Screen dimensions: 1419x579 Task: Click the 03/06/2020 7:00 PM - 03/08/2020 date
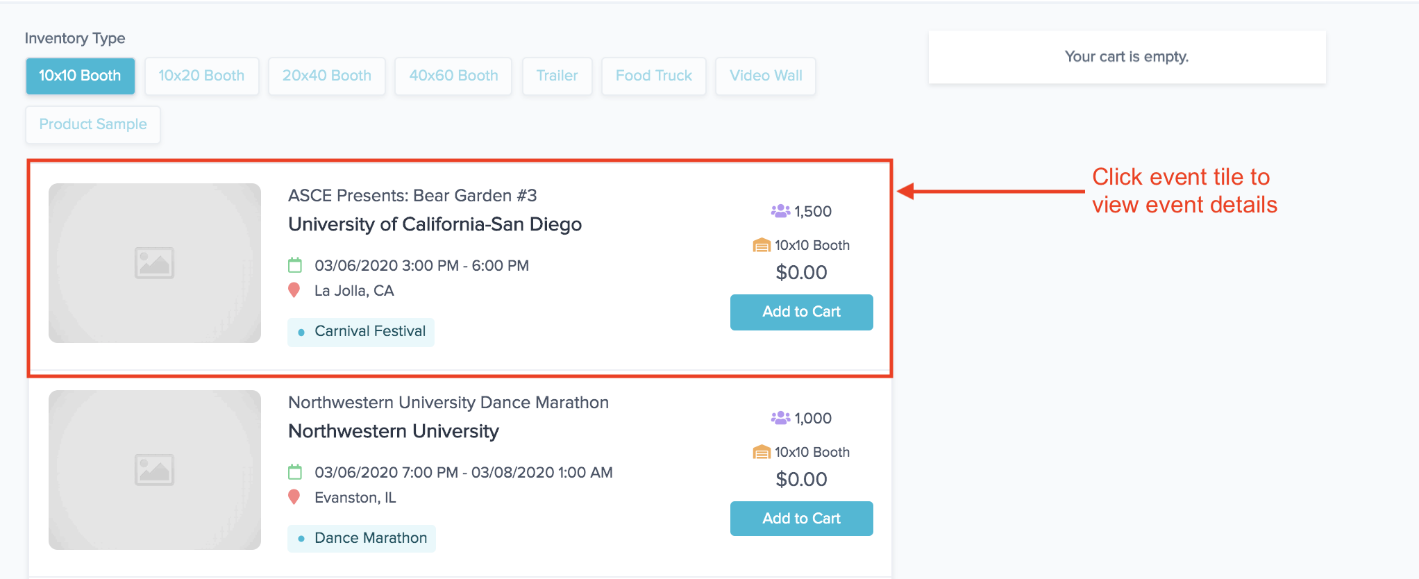pyautogui.click(x=464, y=472)
